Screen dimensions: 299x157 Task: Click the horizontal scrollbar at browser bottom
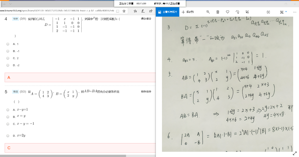(62, 155)
